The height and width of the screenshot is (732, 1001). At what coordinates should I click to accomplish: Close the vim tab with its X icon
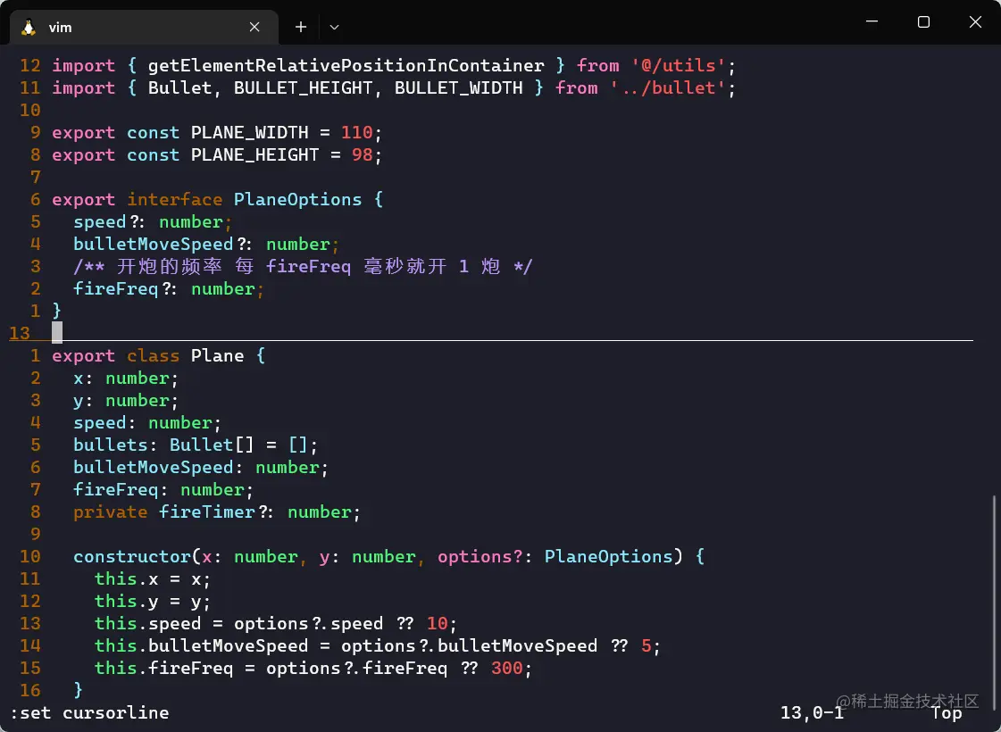254,27
